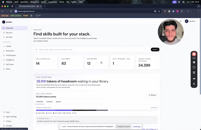The width and height of the screenshot is (201, 130).
Task: Open Chrome extensions puzzle icon
Action: (182, 11)
